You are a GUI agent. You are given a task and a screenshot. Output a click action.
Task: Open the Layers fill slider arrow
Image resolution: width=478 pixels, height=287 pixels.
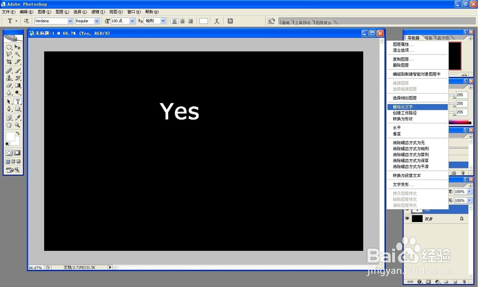pyautogui.click(x=469, y=200)
